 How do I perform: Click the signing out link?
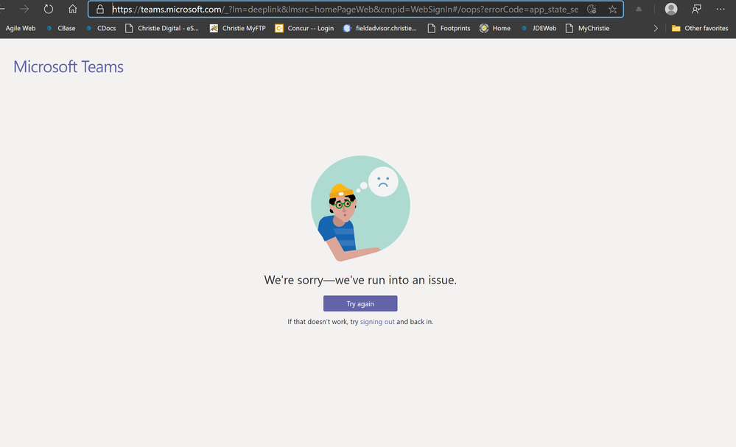377,322
